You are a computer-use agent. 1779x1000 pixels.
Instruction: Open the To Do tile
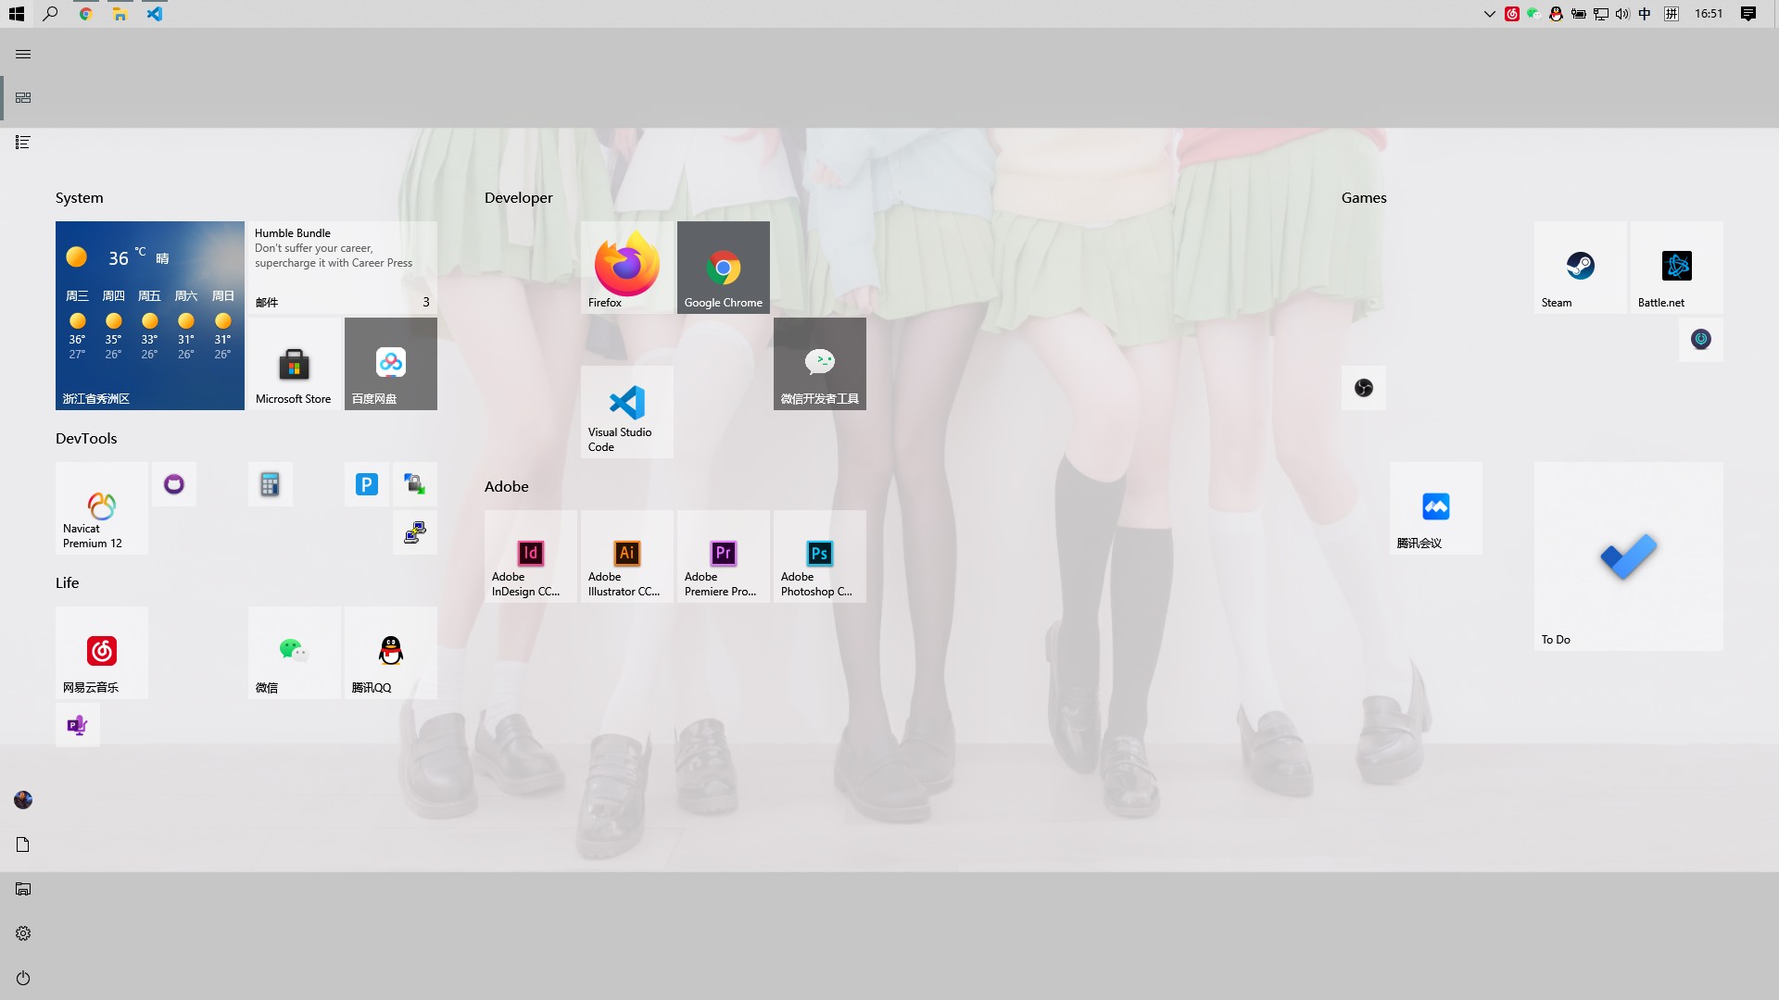(1628, 556)
